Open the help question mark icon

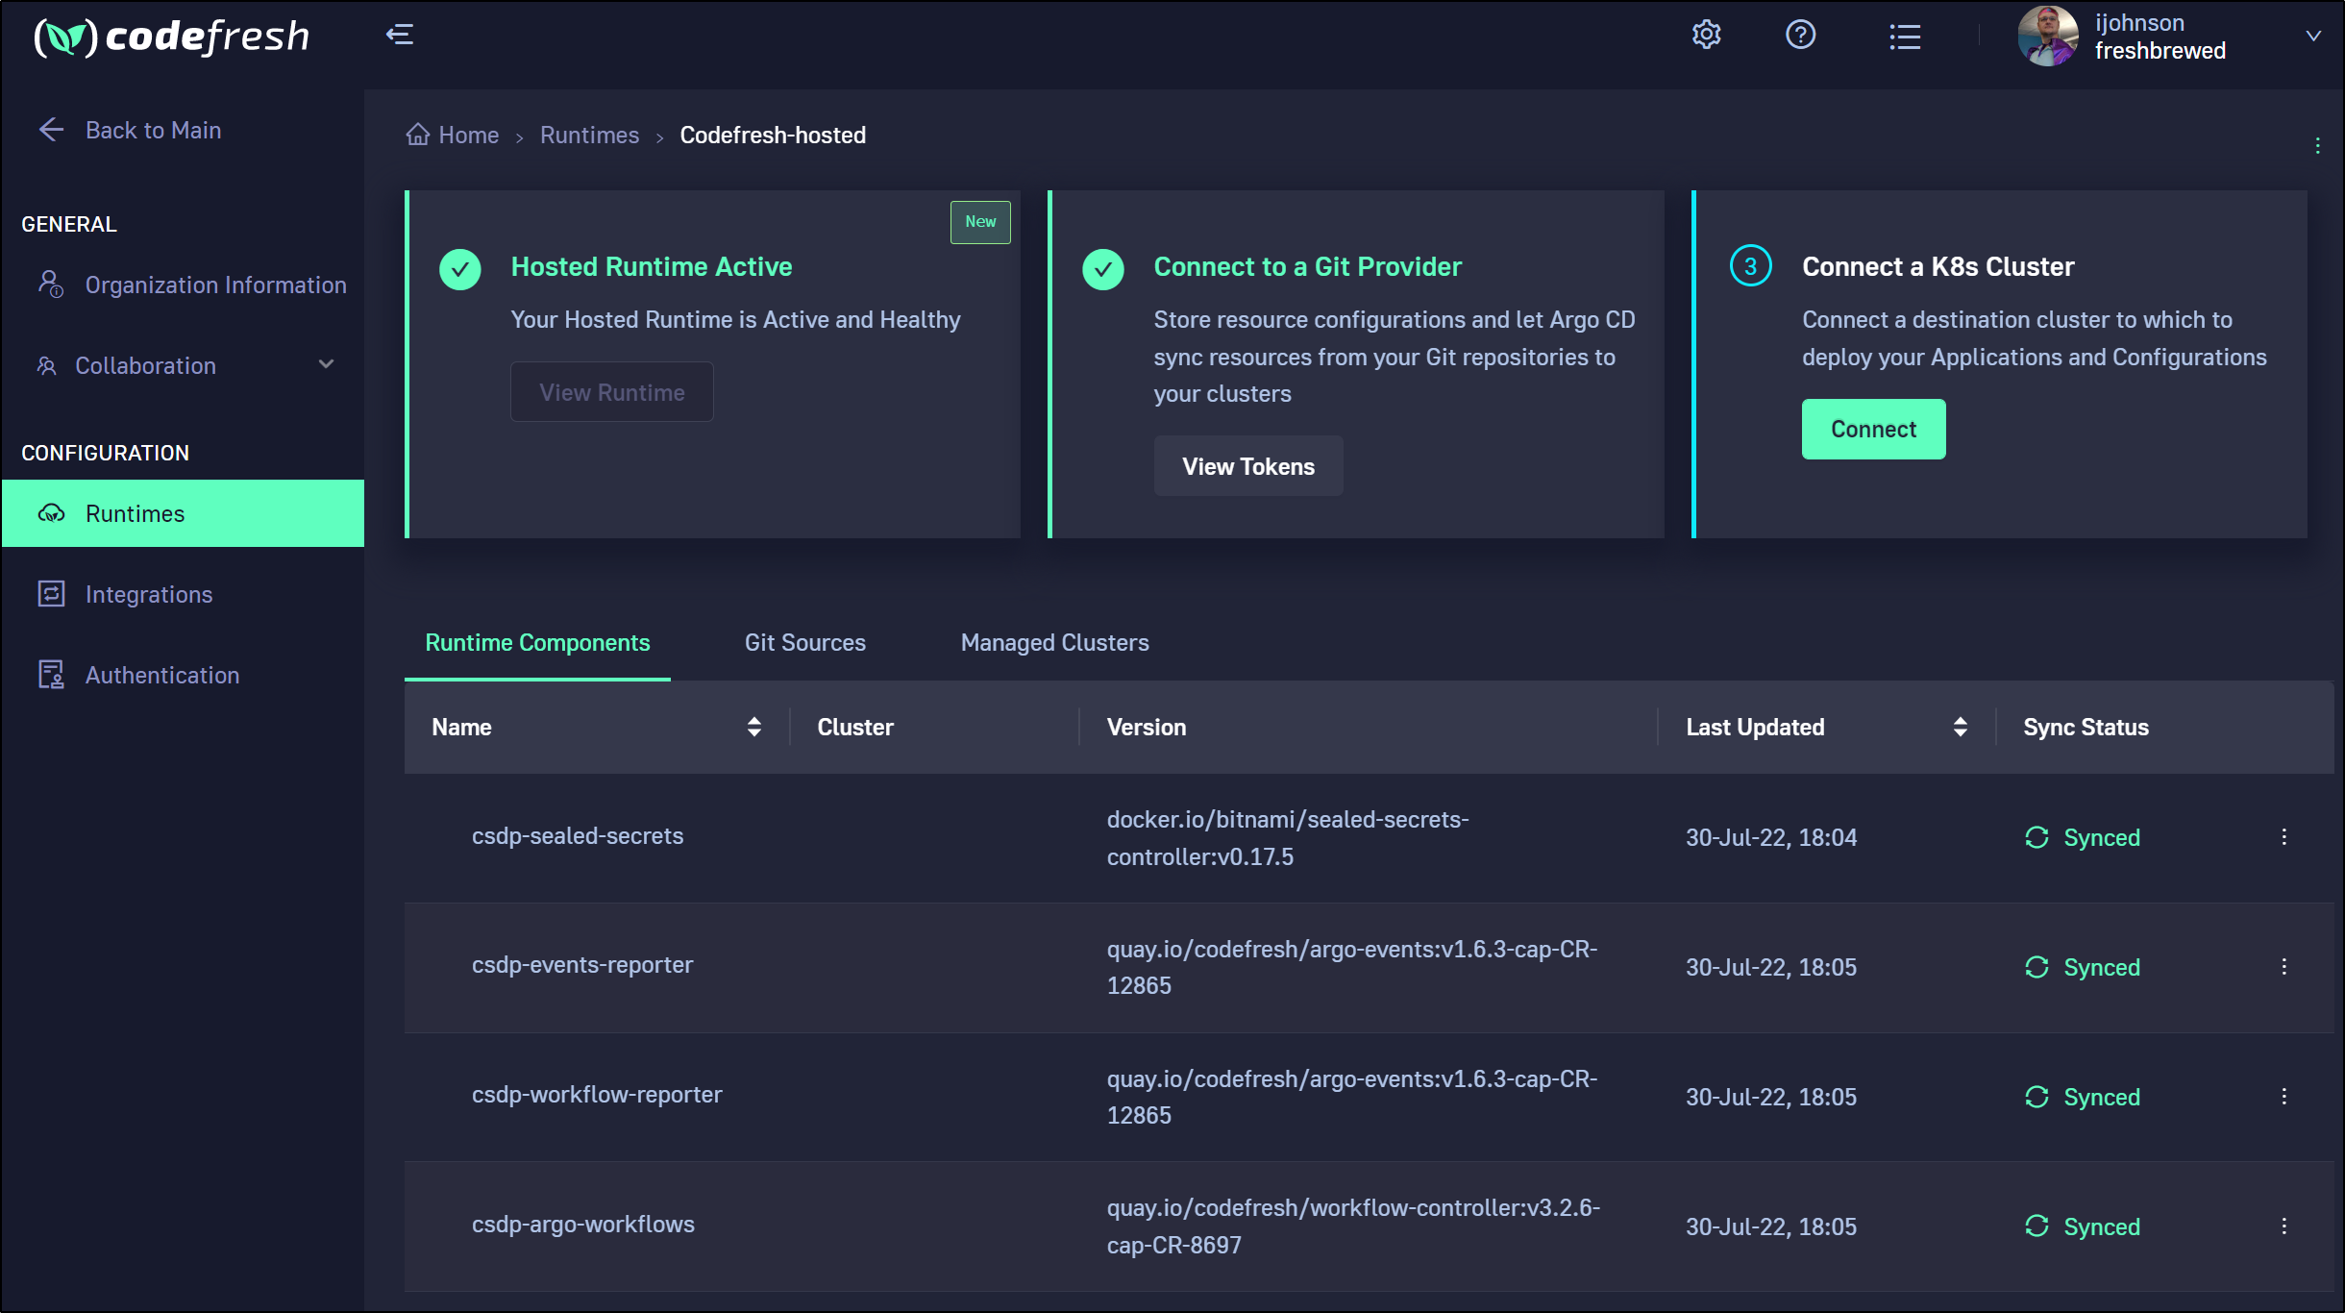(1800, 36)
